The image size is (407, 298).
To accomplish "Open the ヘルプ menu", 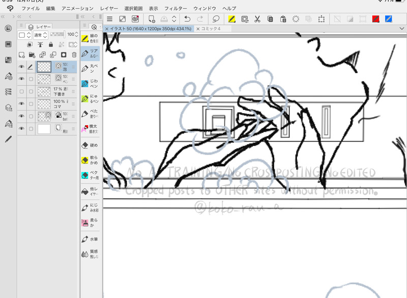I will (229, 9).
